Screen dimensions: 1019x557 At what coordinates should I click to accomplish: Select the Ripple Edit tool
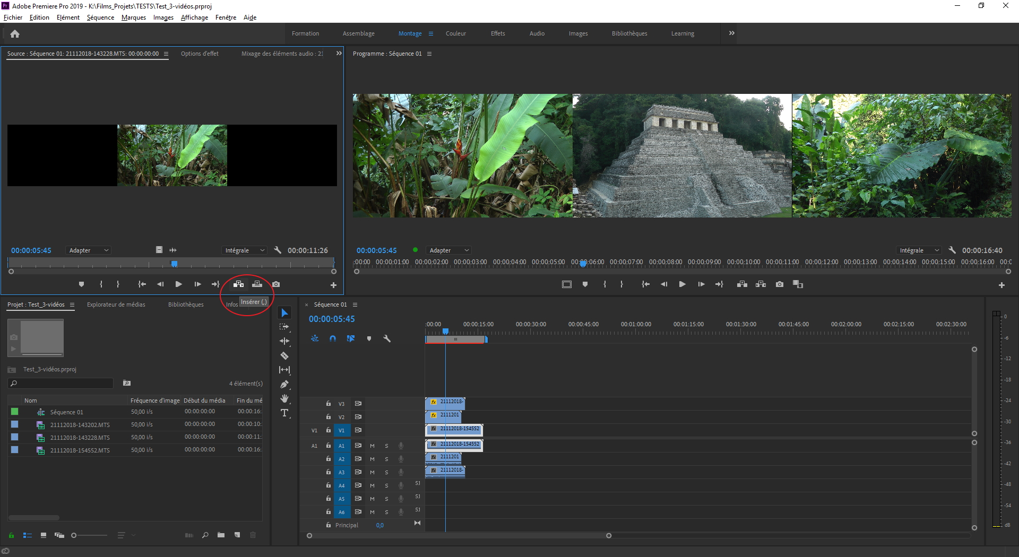point(284,341)
